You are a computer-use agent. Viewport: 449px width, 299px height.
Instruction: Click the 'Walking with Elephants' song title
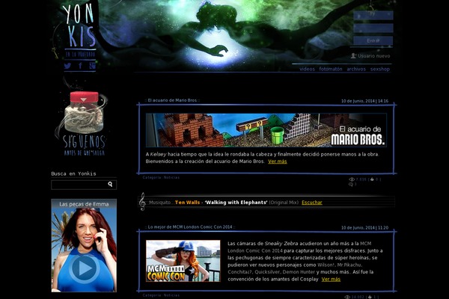[x=236, y=203]
